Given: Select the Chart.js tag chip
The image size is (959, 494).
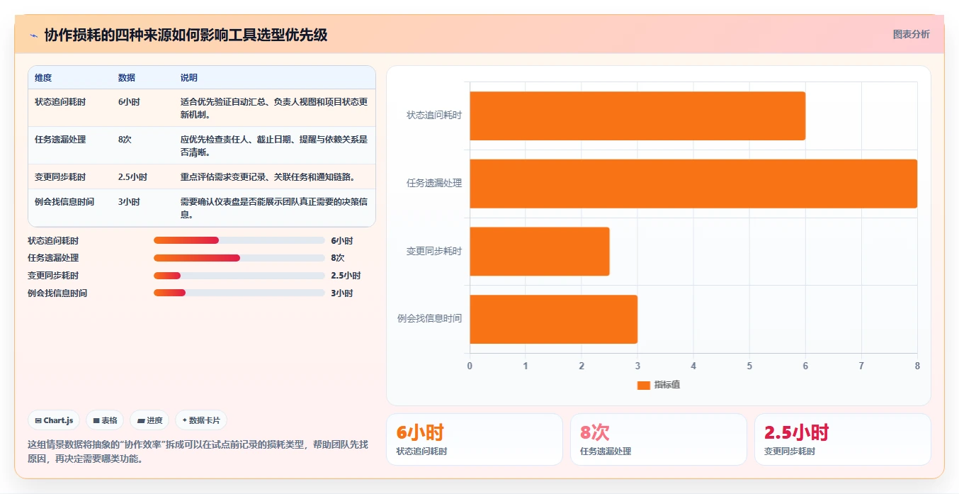Looking at the screenshot, I should pyautogui.click(x=55, y=420).
